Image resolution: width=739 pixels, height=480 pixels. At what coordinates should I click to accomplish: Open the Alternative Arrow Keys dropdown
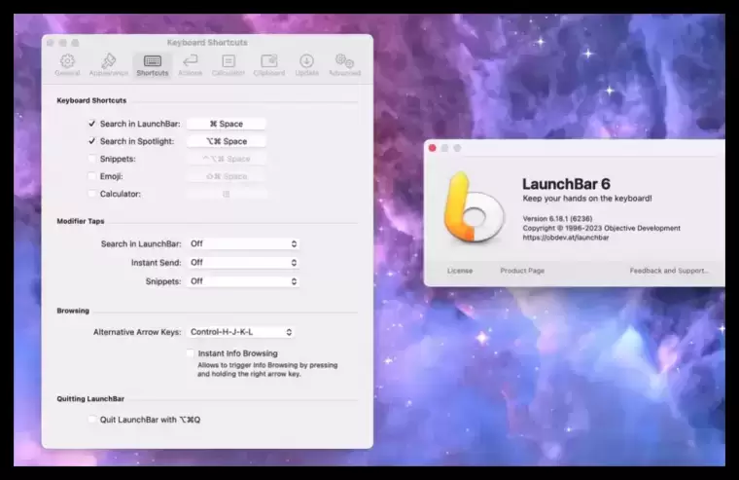(x=241, y=332)
